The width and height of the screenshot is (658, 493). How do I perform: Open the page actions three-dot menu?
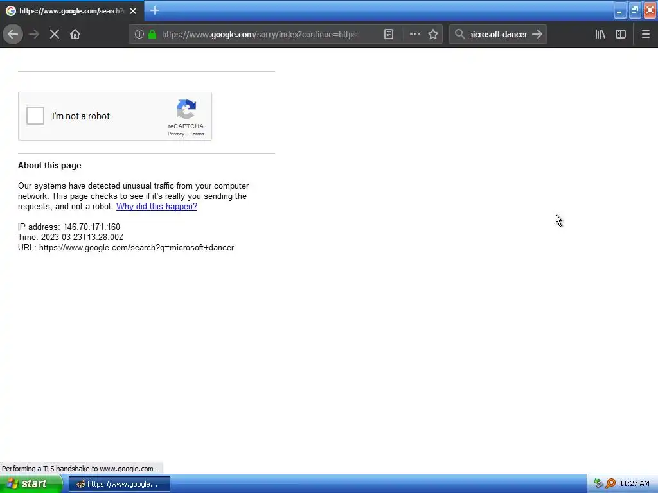click(x=414, y=35)
